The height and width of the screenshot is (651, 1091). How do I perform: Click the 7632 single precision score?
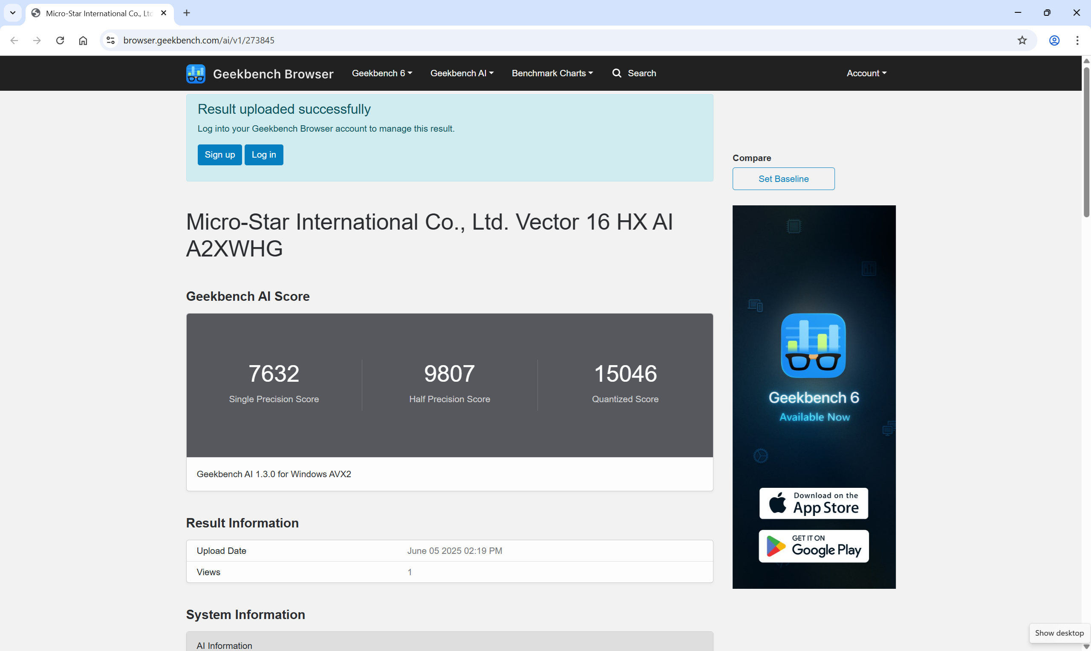click(274, 373)
